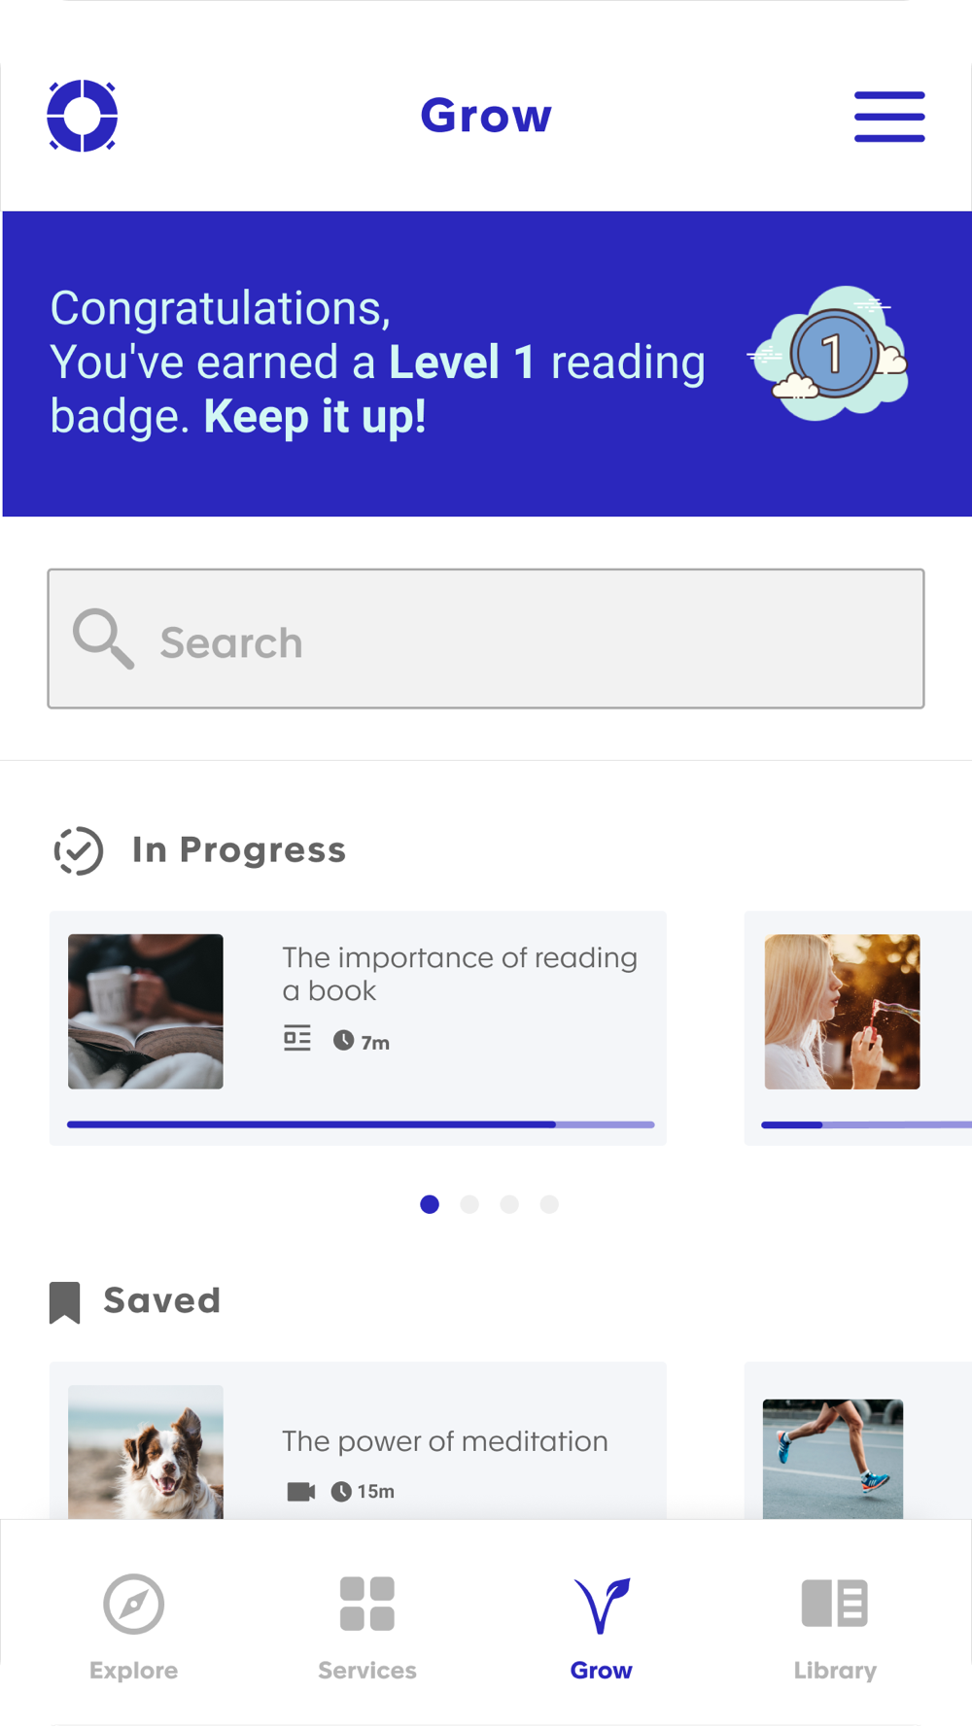This screenshot has width=972, height=1728.
Task: Select the third carousel page dot
Action: 509,1204
